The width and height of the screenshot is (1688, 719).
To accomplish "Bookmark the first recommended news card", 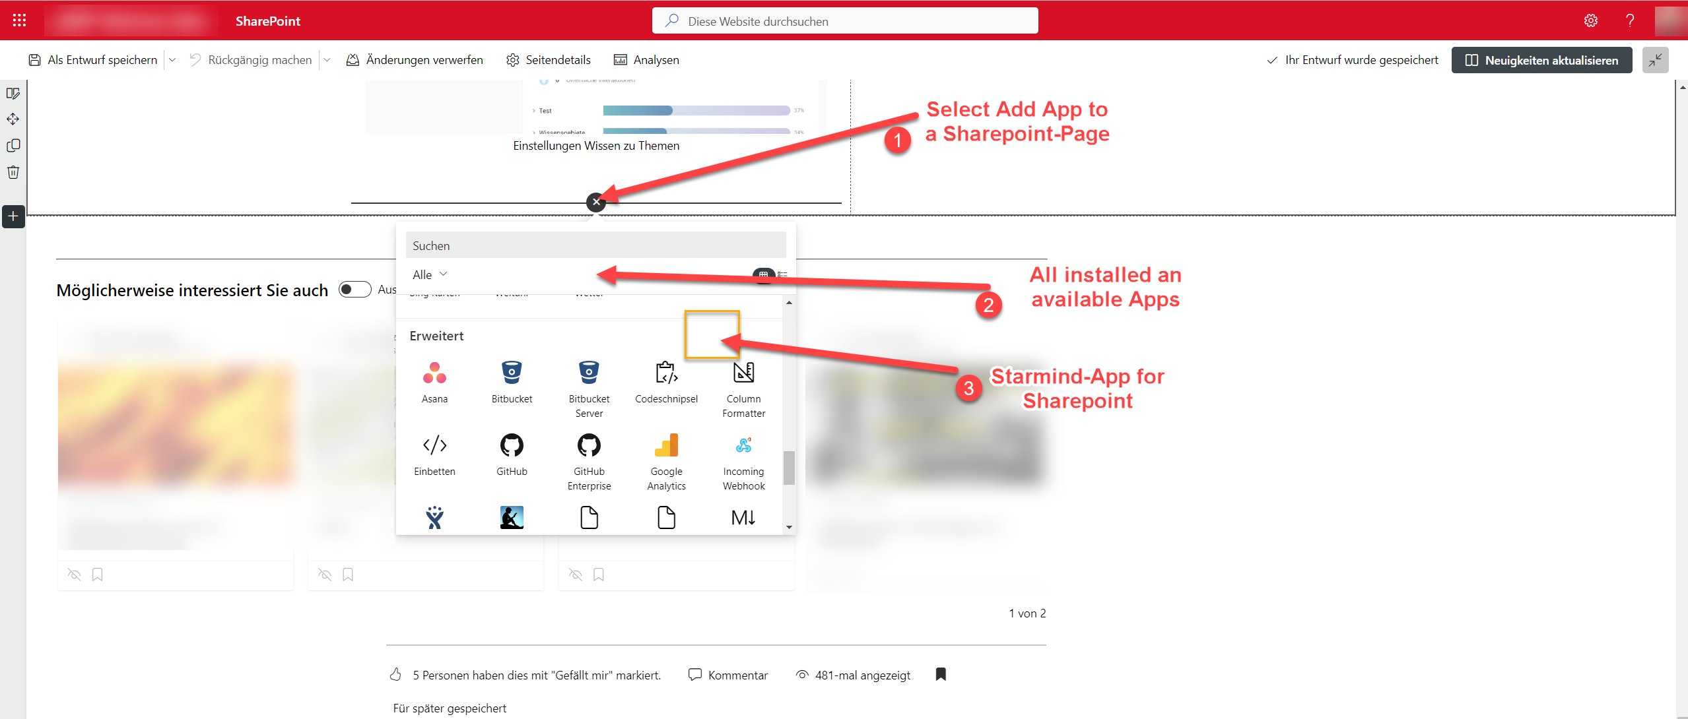I will pos(98,575).
